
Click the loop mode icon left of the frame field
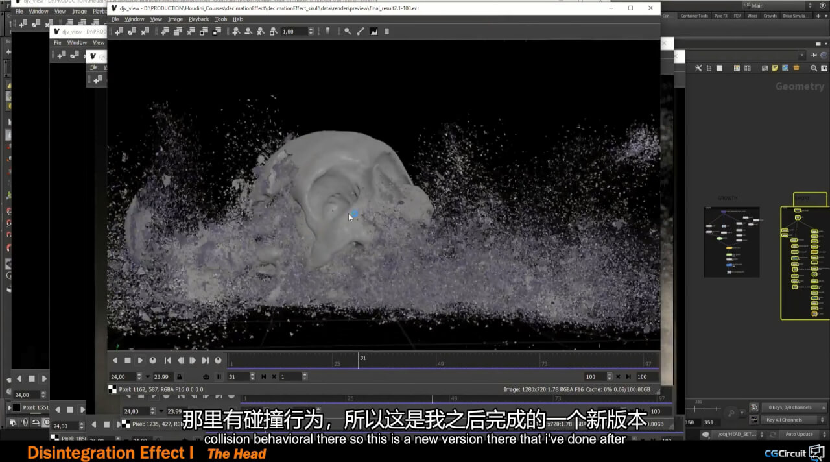206,376
